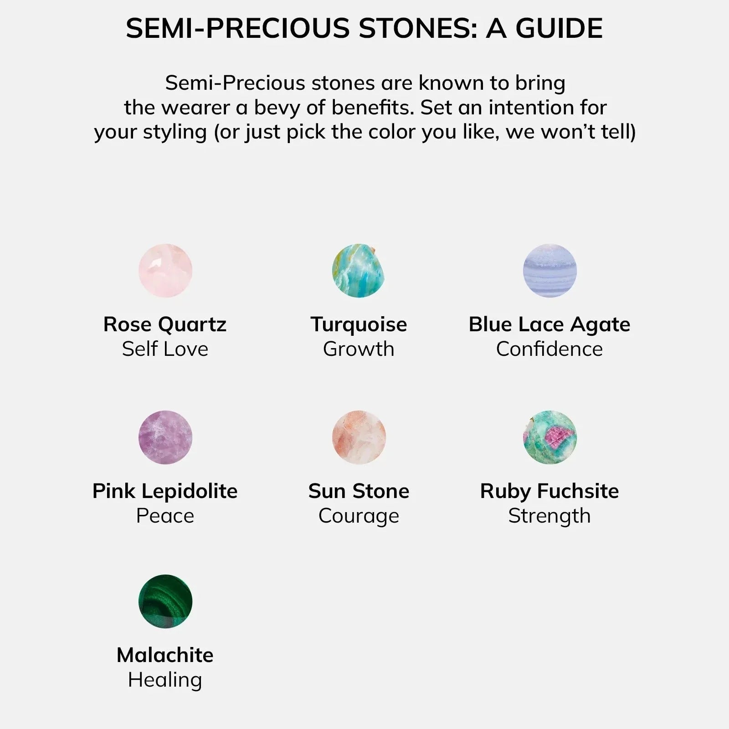Image resolution: width=729 pixels, height=729 pixels.
Task: Click the Turquoise name text
Action: pos(359,325)
